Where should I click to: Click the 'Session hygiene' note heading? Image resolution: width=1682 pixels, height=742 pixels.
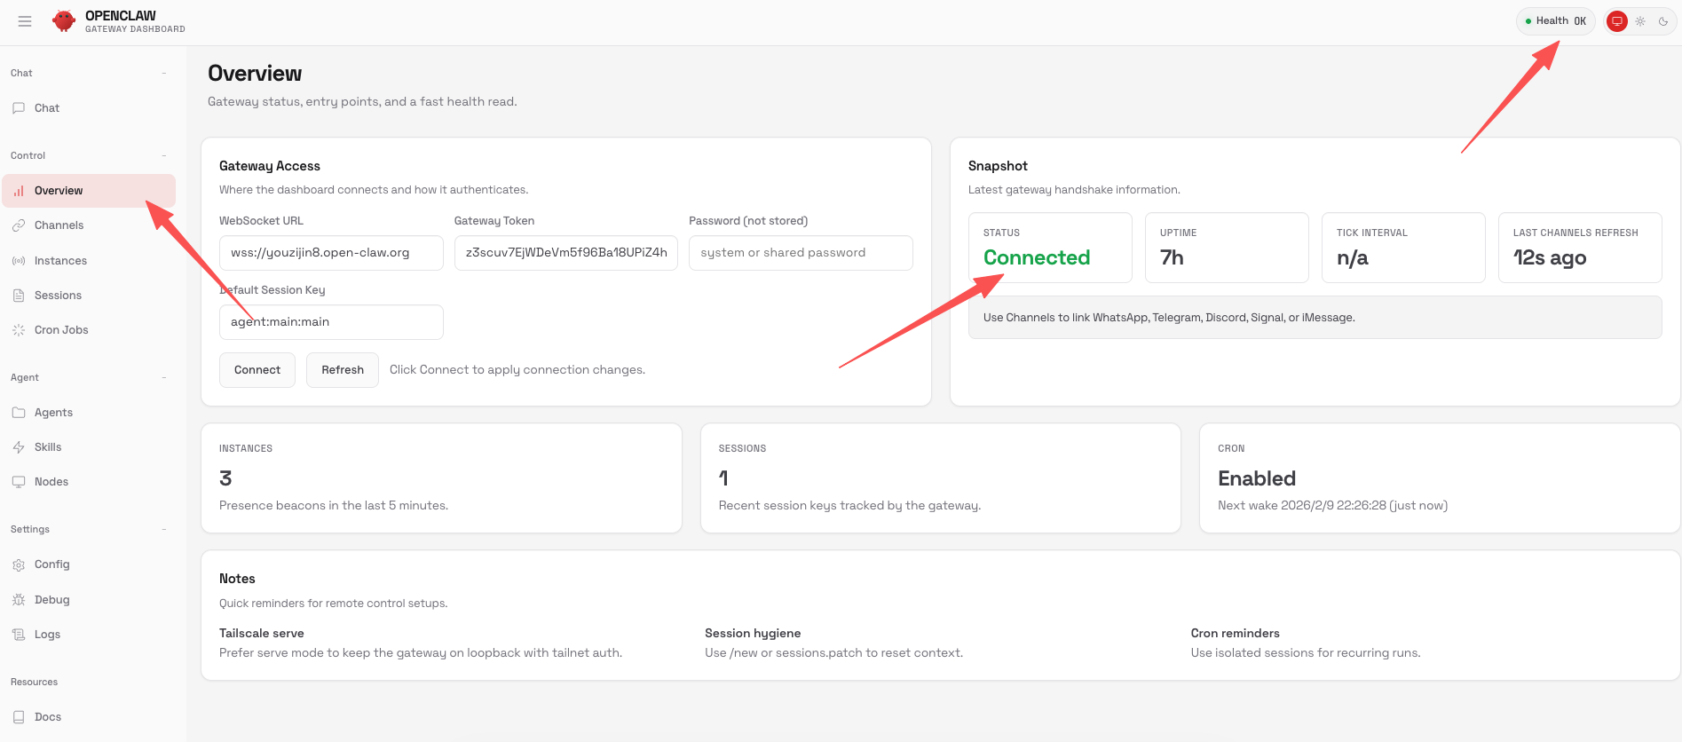click(753, 634)
